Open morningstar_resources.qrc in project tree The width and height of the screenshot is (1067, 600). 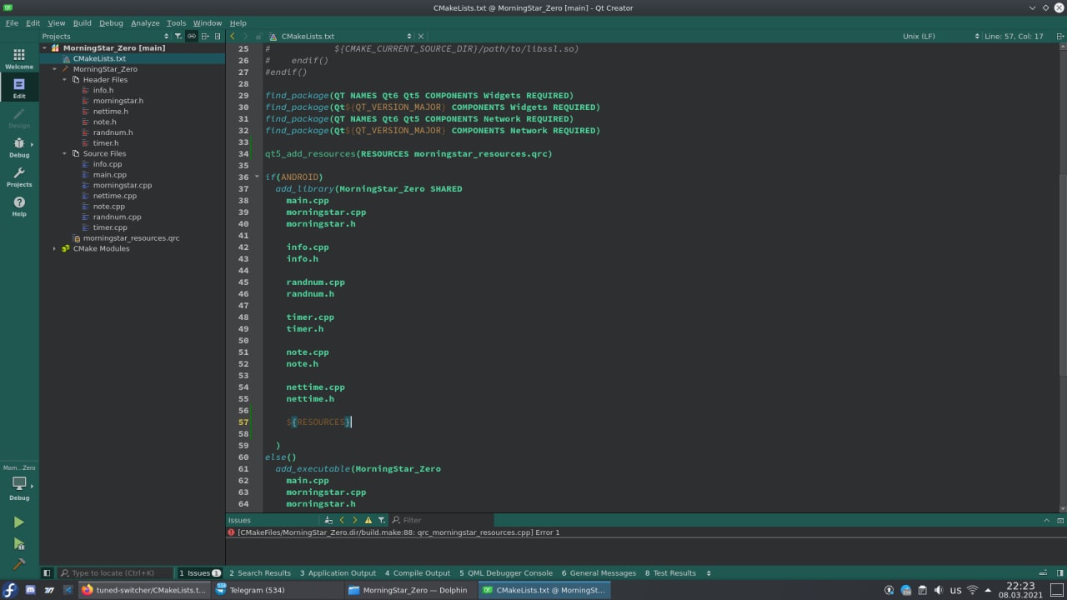(130, 238)
